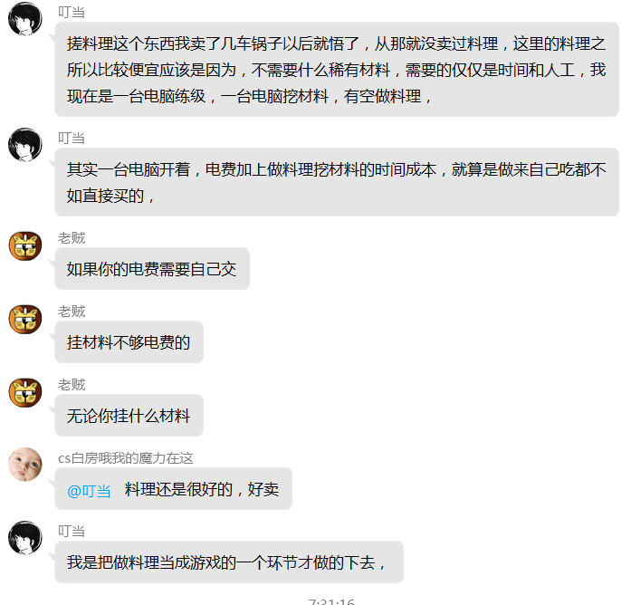Click 叮当's avatar beside the 其实一台电脑 message
Image resolution: width=631 pixels, height=605 pixels.
(x=25, y=145)
